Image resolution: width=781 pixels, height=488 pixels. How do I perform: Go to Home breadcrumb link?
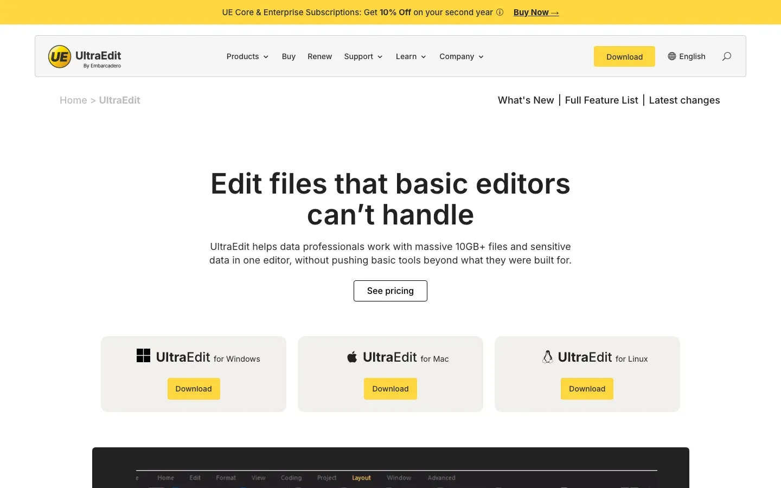click(x=73, y=100)
